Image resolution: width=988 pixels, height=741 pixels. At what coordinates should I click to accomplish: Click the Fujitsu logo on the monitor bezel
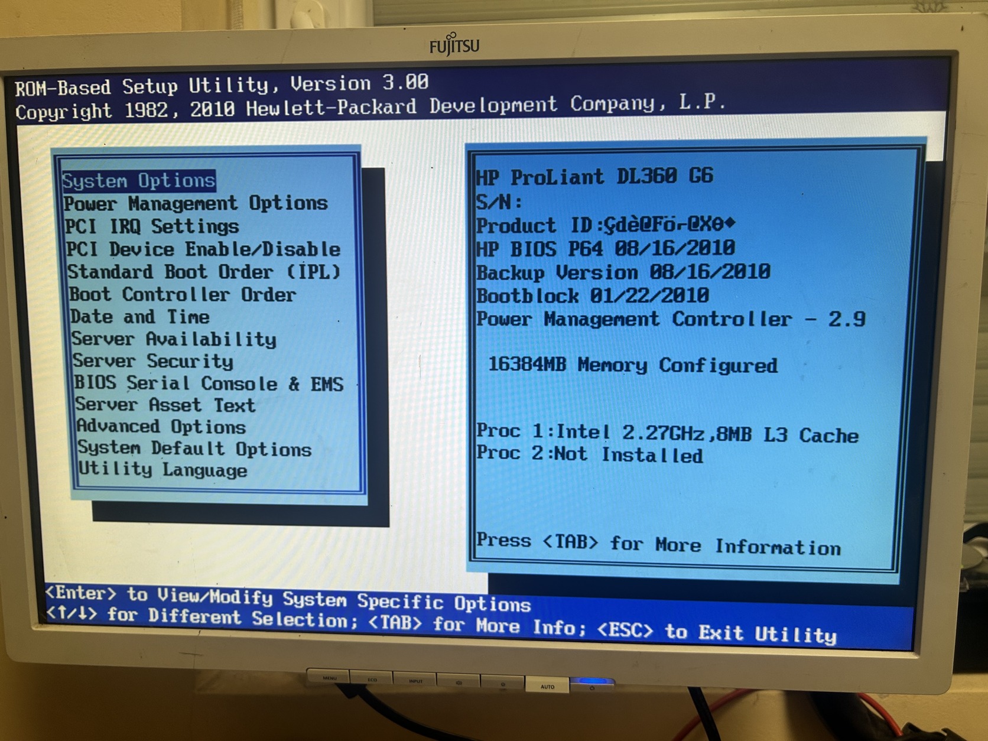(454, 44)
